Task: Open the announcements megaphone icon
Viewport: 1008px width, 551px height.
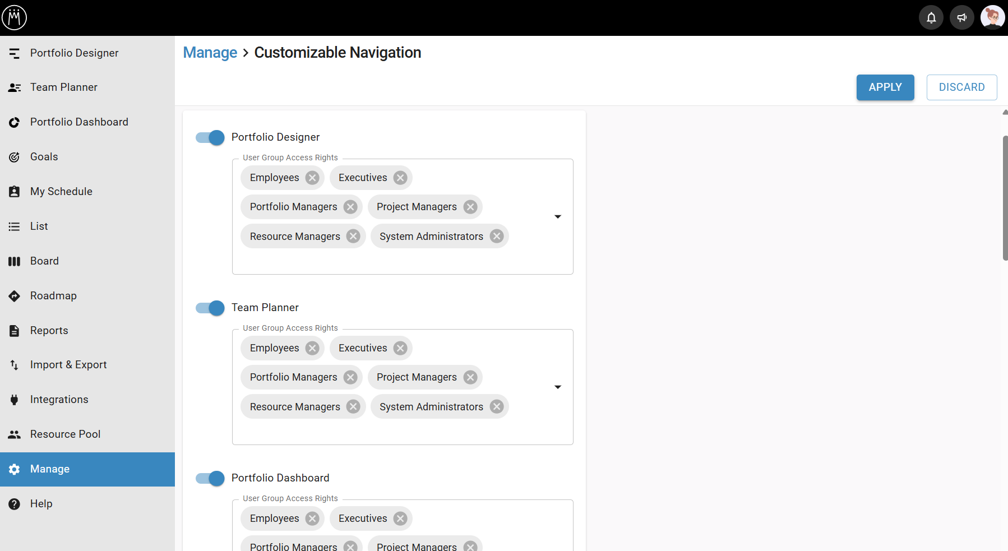Action: pos(962,18)
